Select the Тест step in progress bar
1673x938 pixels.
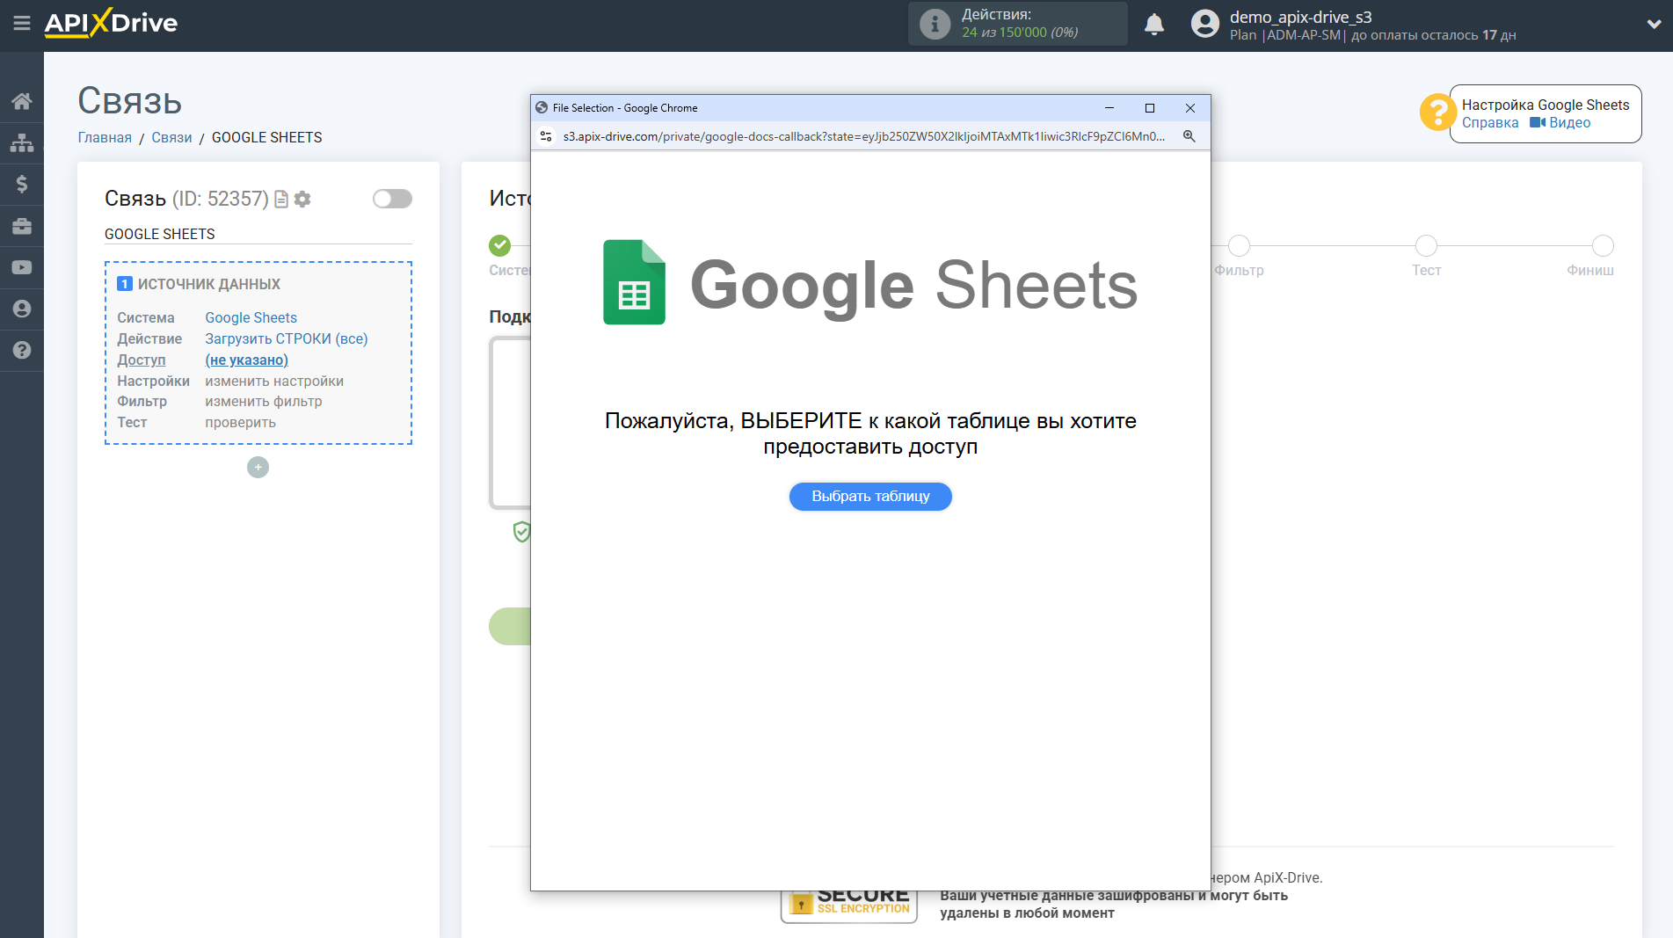point(1426,246)
